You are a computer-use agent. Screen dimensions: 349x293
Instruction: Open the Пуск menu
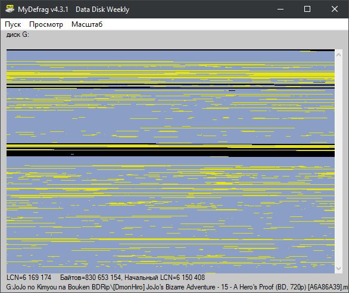point(13,24)
